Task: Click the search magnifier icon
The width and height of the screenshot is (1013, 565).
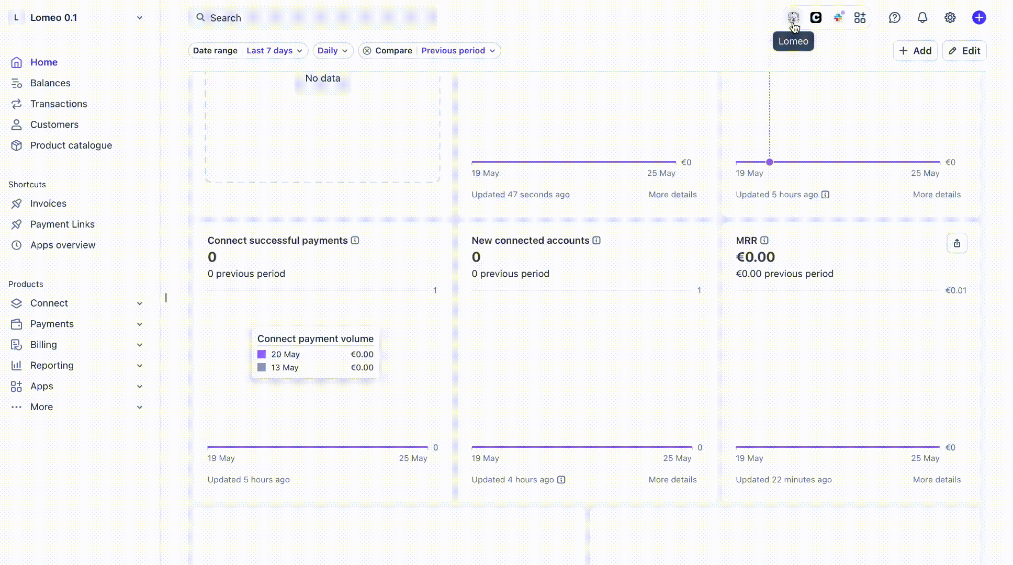Action: click(x=200, y=17)
